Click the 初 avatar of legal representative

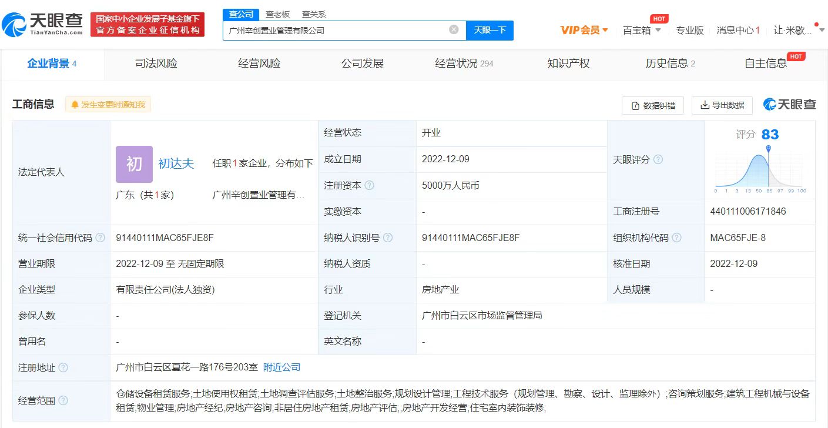click(x=134, y=164)
